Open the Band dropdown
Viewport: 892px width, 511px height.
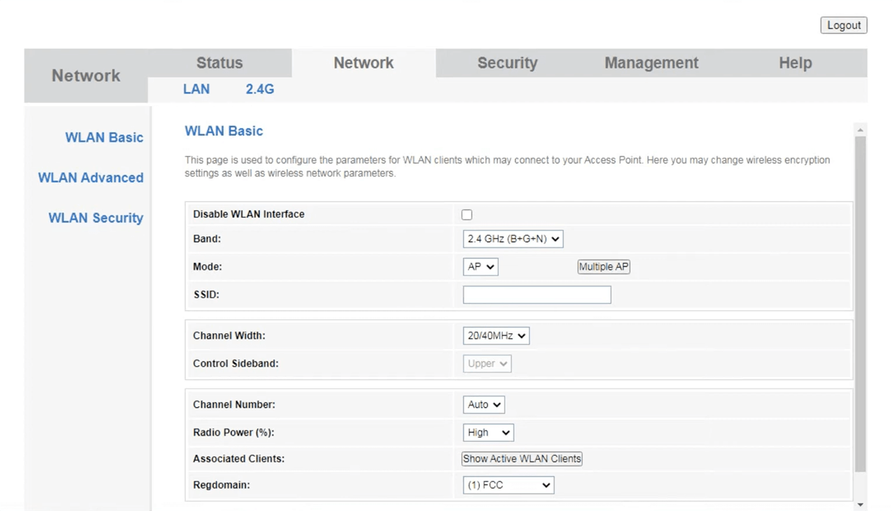pos(513,239)
